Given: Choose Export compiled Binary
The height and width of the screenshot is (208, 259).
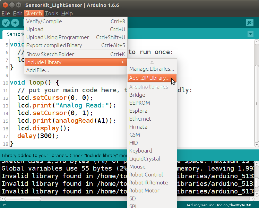Looking at the screenshot, I should [76, 45].
